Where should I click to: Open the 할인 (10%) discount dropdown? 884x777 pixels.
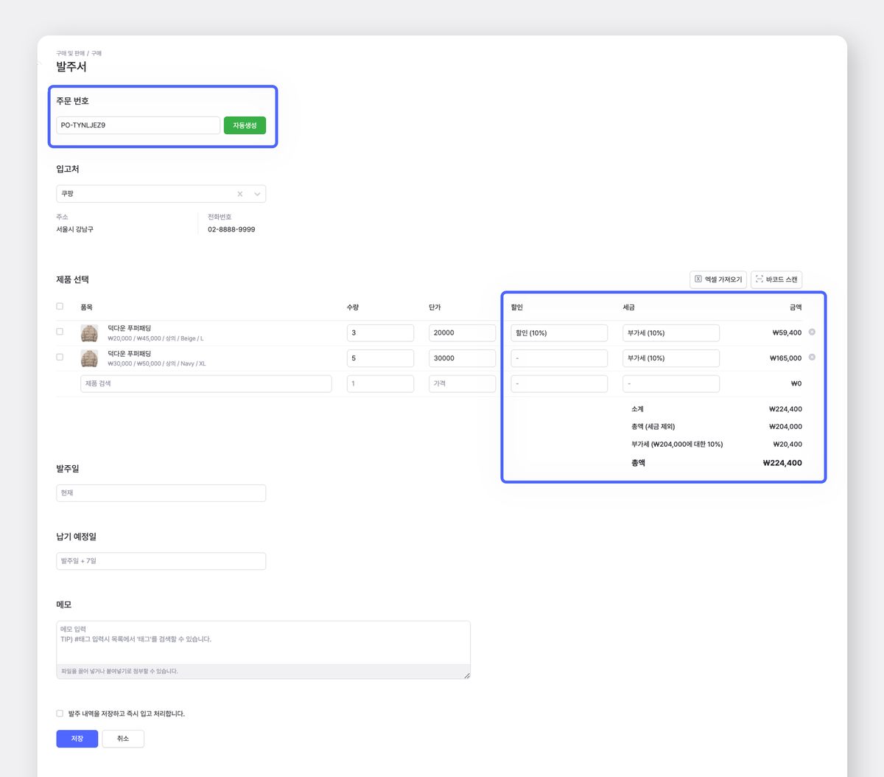pyautogui.click(x=558, y=333)
